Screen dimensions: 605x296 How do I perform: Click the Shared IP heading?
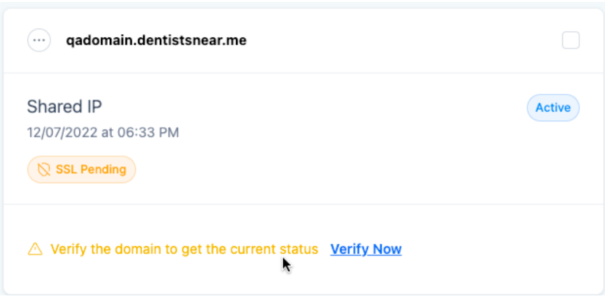[65, 107]
